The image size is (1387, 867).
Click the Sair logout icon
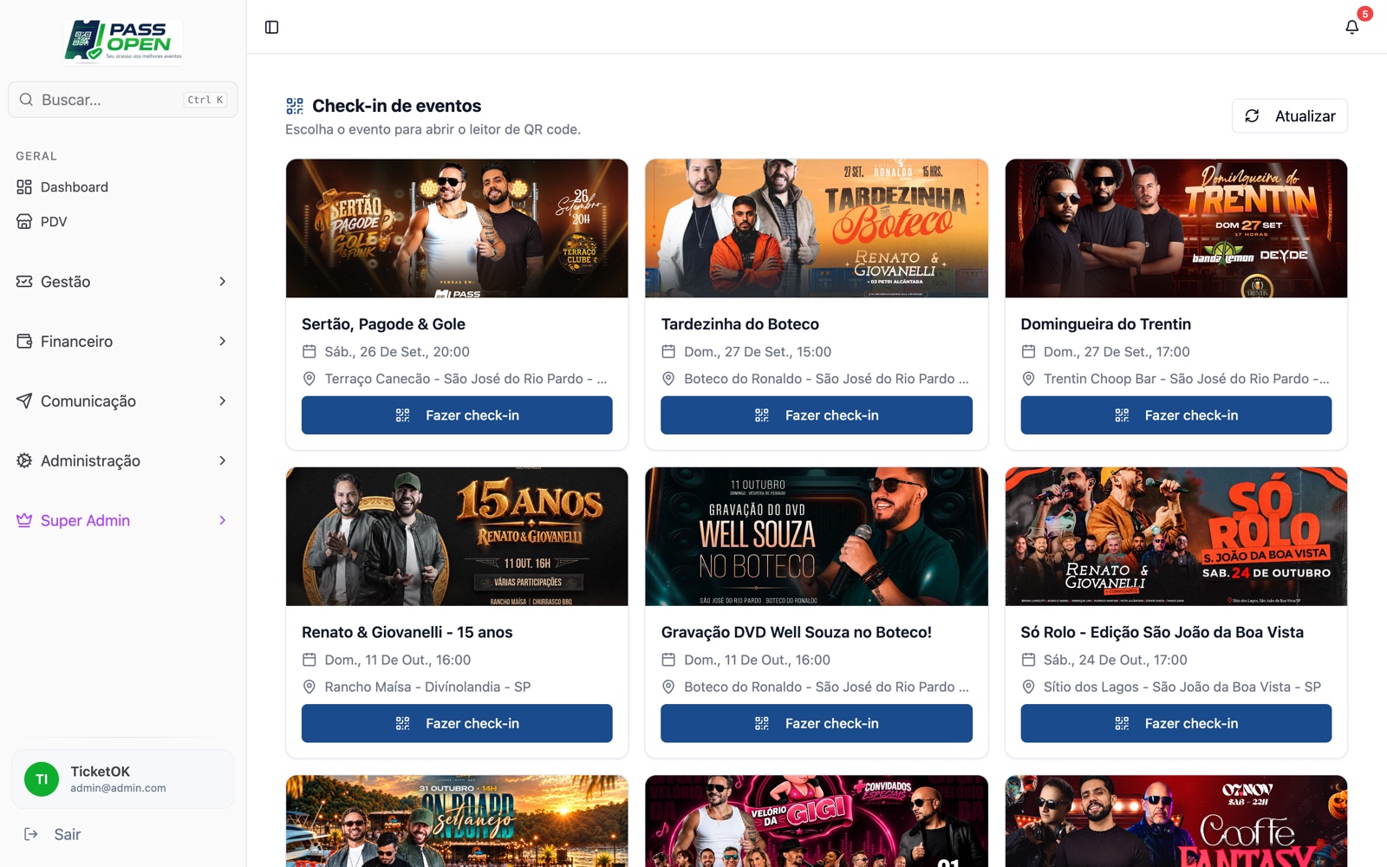point(31,834)
